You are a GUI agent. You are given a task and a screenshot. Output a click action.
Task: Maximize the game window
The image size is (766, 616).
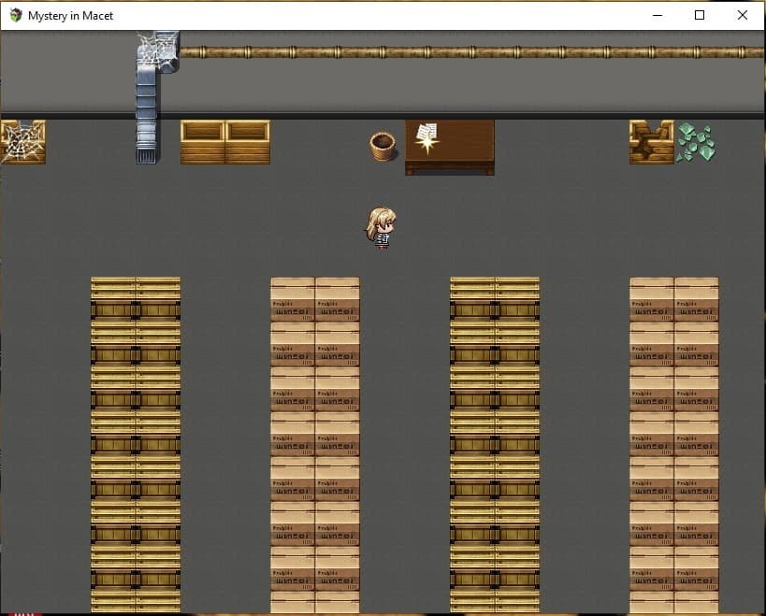click(700, 15)
